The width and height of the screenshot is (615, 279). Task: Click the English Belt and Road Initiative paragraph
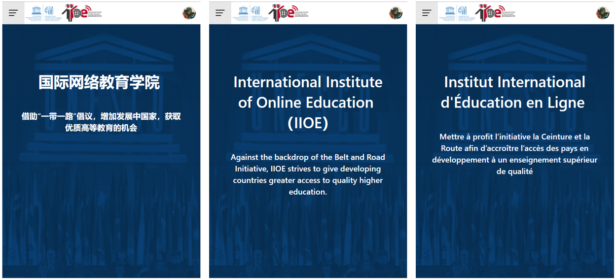(x=308, y=174)
